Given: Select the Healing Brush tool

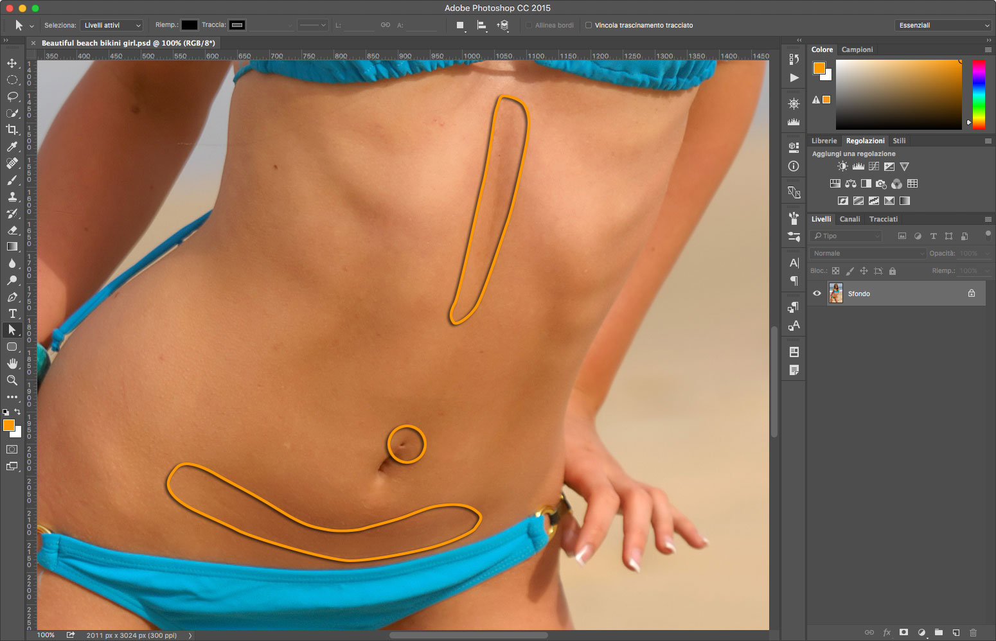Looking at the screenshot, I should 12,163.
